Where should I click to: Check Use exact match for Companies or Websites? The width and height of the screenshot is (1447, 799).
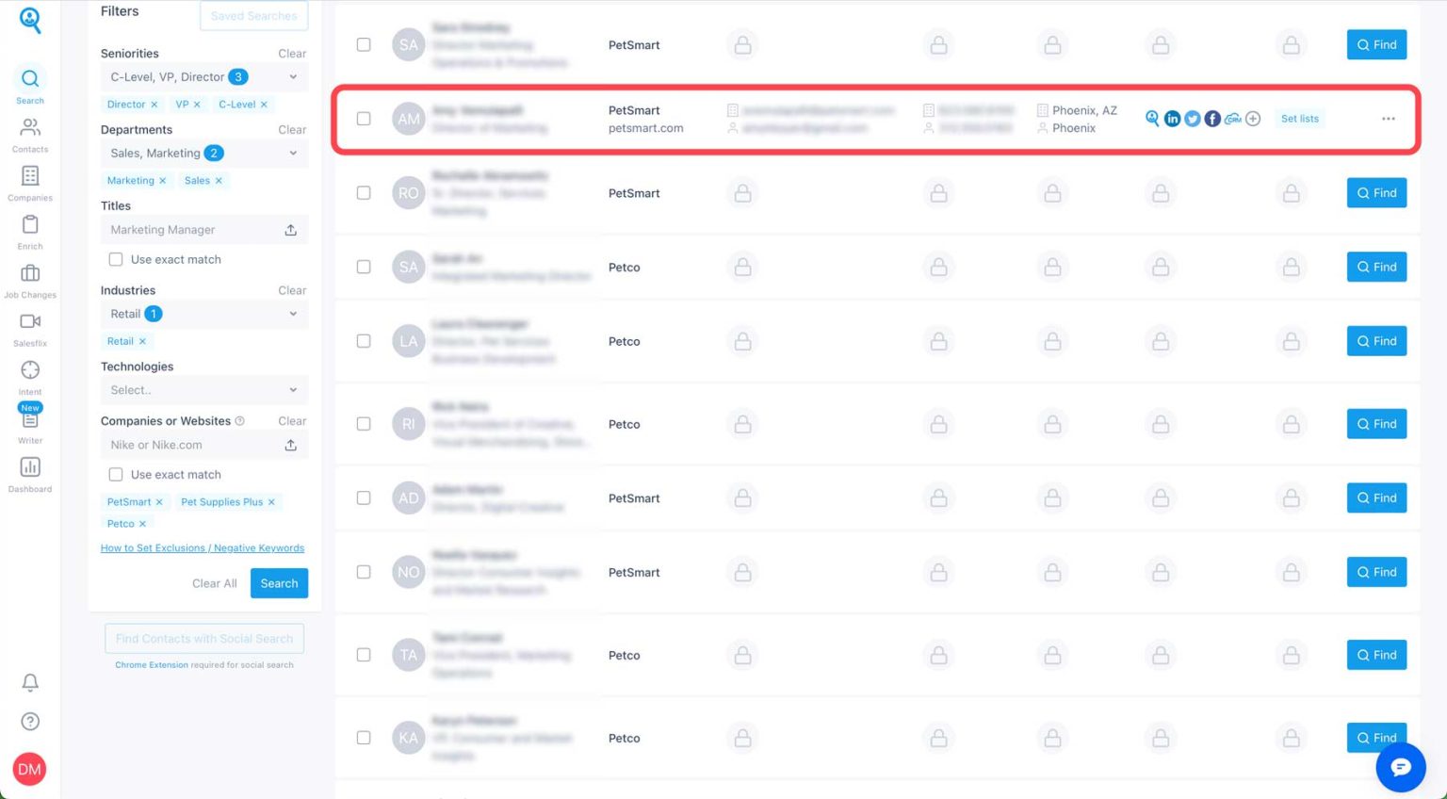[x=115, y=474]
